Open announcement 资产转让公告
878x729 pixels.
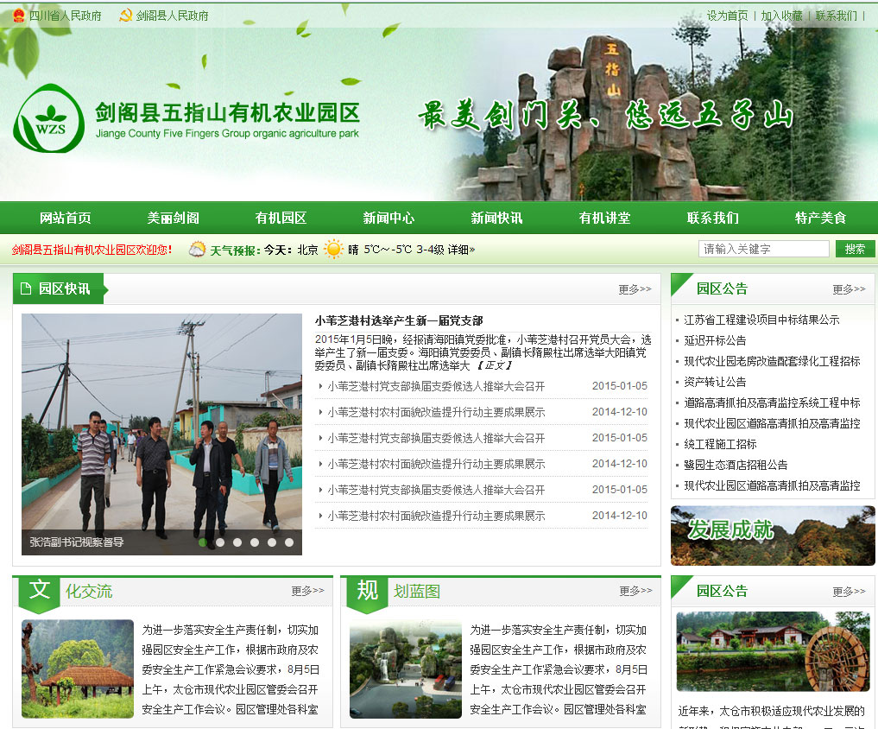pos(715,382)
